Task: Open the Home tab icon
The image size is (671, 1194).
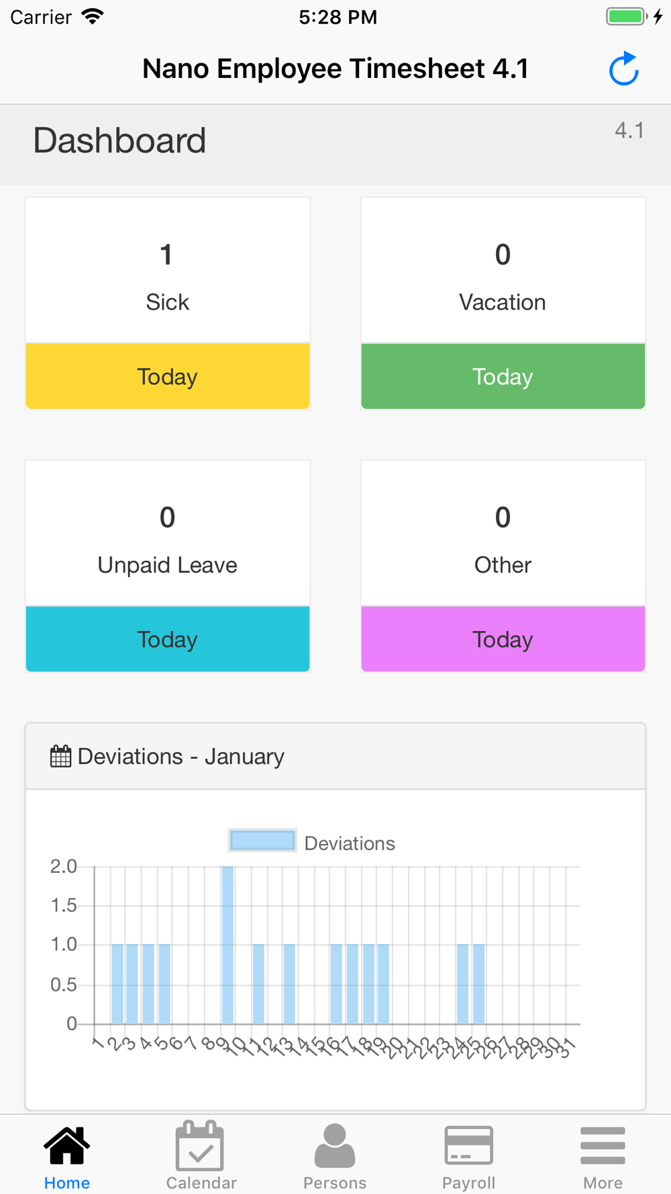Action: 66,1145
